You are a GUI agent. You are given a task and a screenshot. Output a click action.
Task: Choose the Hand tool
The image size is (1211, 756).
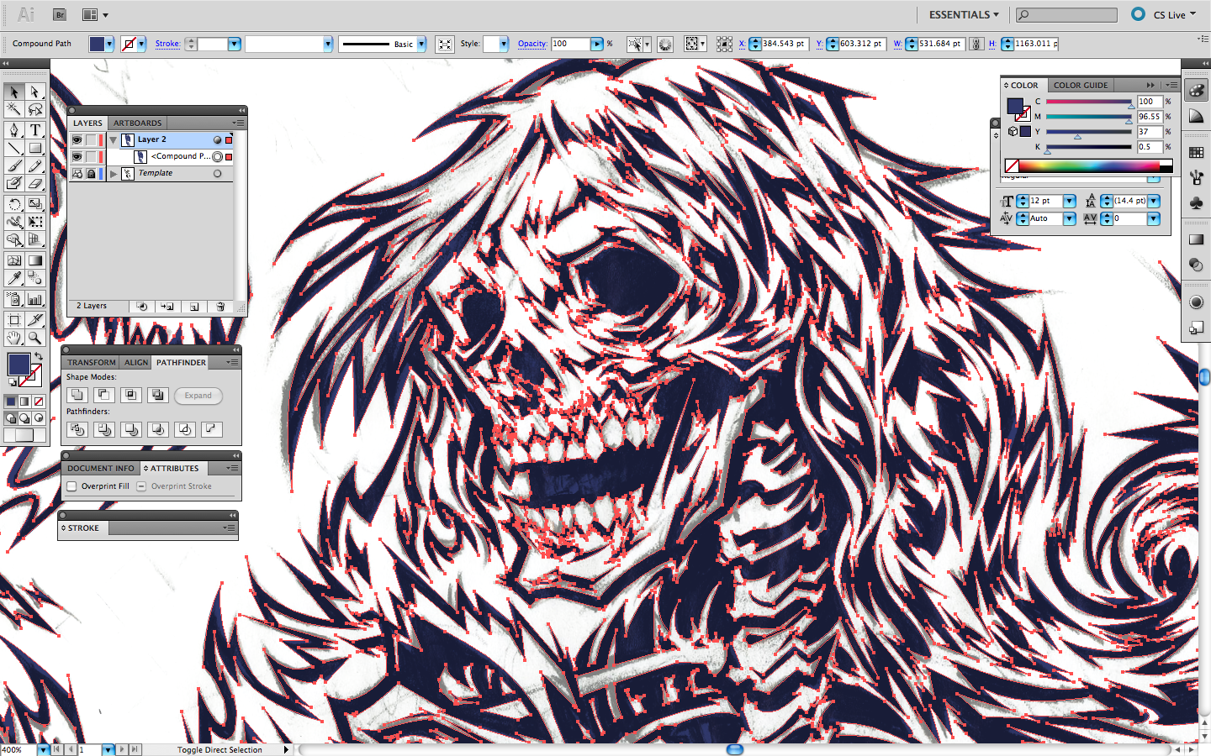pyautogui.click(x=14, y=338)
